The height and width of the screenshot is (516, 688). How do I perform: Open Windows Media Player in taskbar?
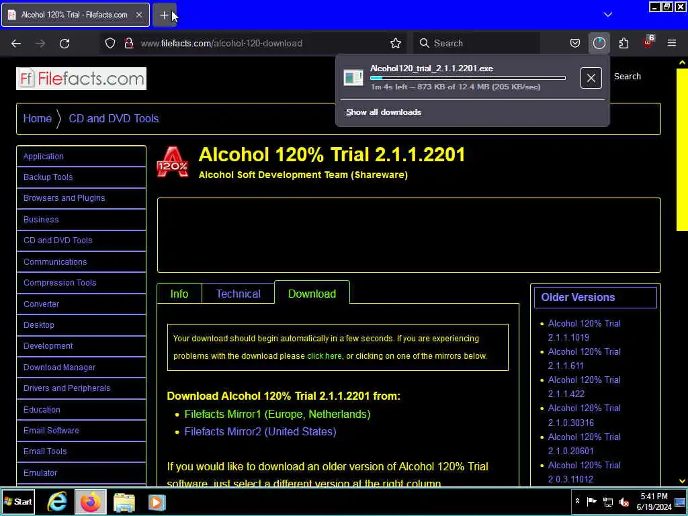click(157, 502)
